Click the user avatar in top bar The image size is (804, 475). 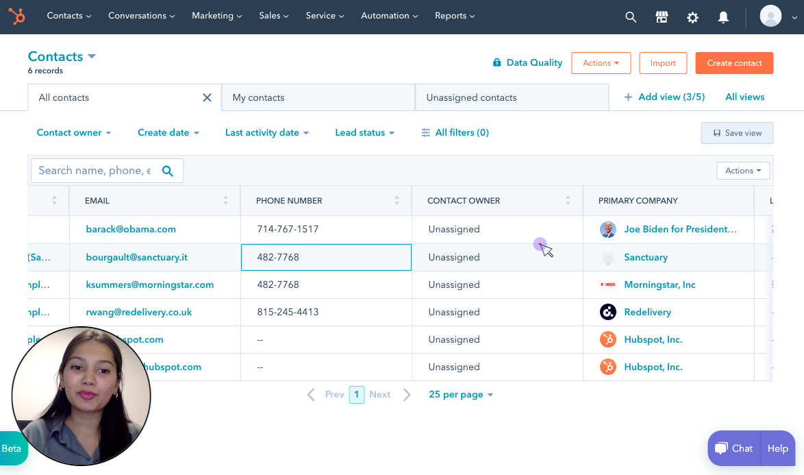tap(770, 16)
